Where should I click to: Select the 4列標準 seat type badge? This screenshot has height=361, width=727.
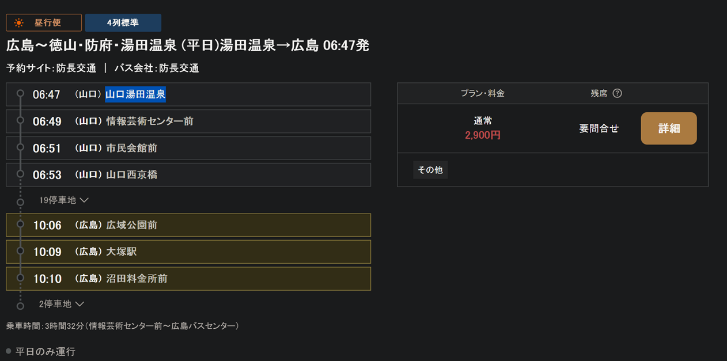pos(123,23)
